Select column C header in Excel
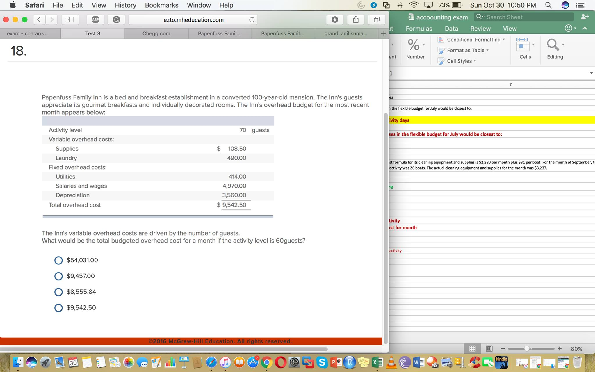Image resolution: width=595 pixels, height=372 pixels. point(511,85)
